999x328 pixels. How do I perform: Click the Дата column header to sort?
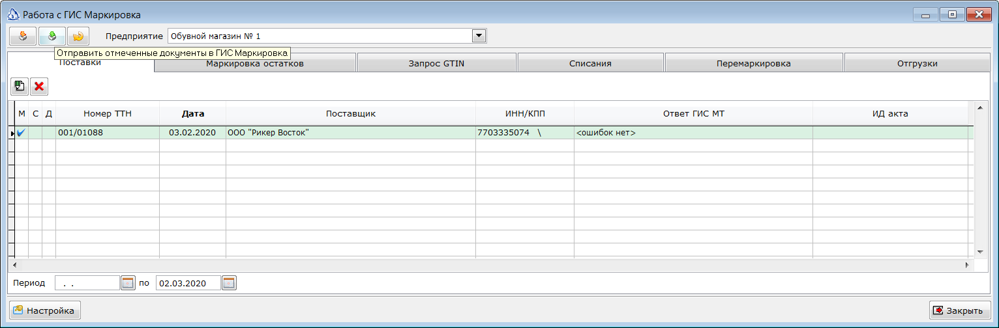tap(193, 113)
